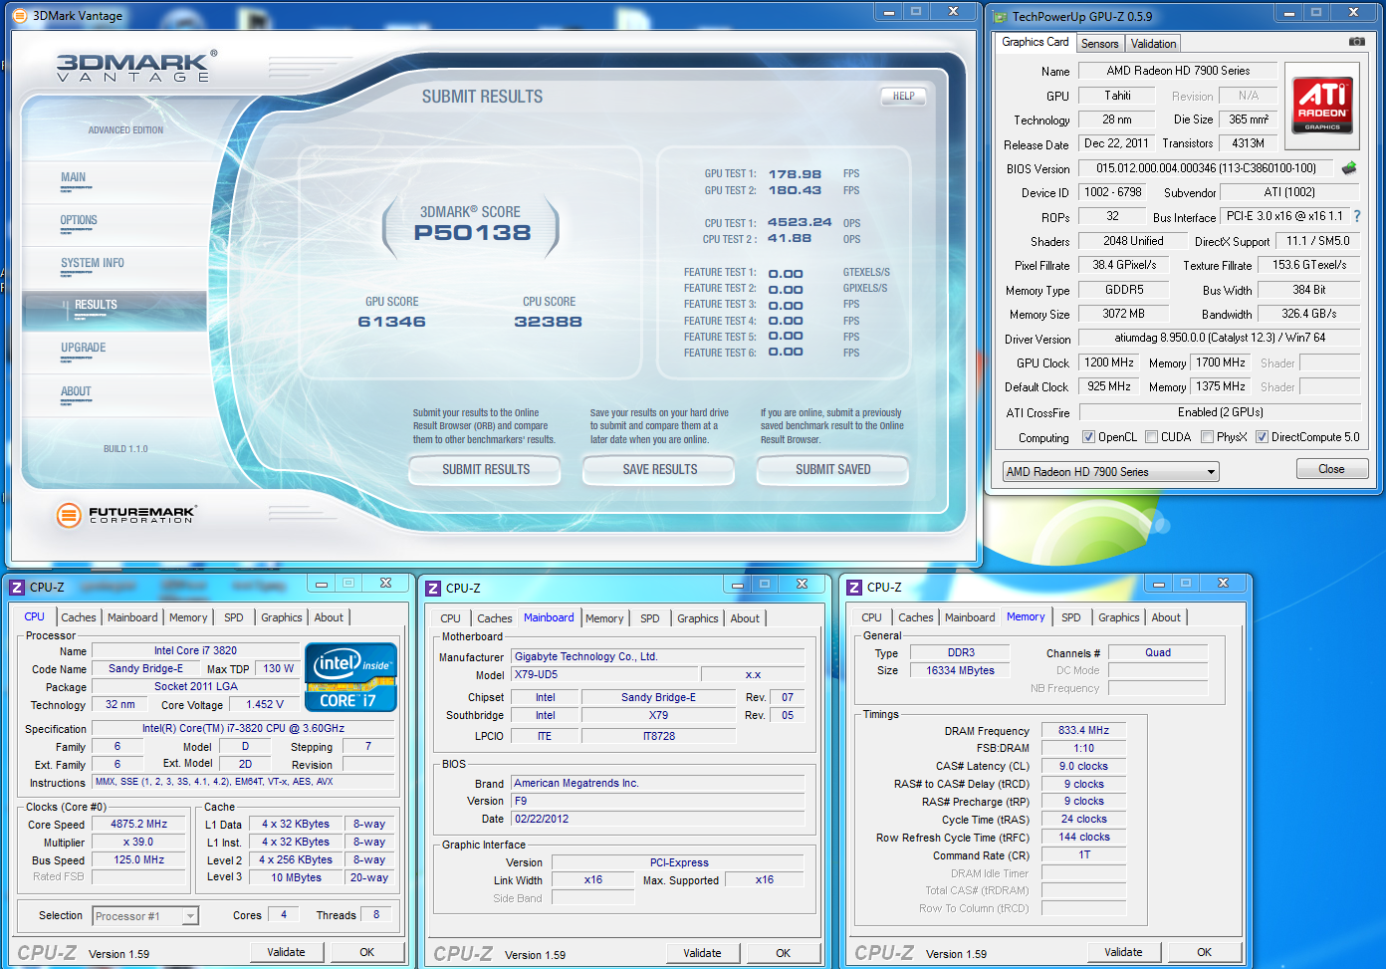The height and width of the screenshot is (969, 1386).
Task: Open the Mainboard tab in the CPU-Z CPU window
Action: 132,617
